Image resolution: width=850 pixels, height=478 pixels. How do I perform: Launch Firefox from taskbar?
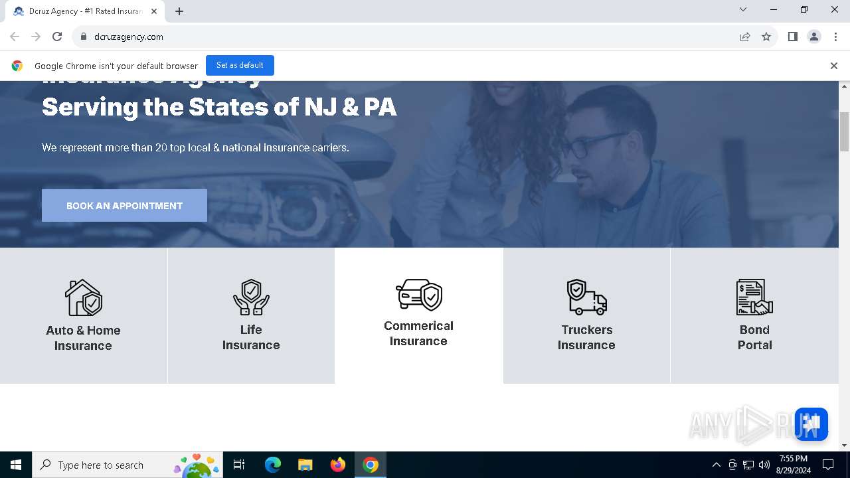point(337,465)
